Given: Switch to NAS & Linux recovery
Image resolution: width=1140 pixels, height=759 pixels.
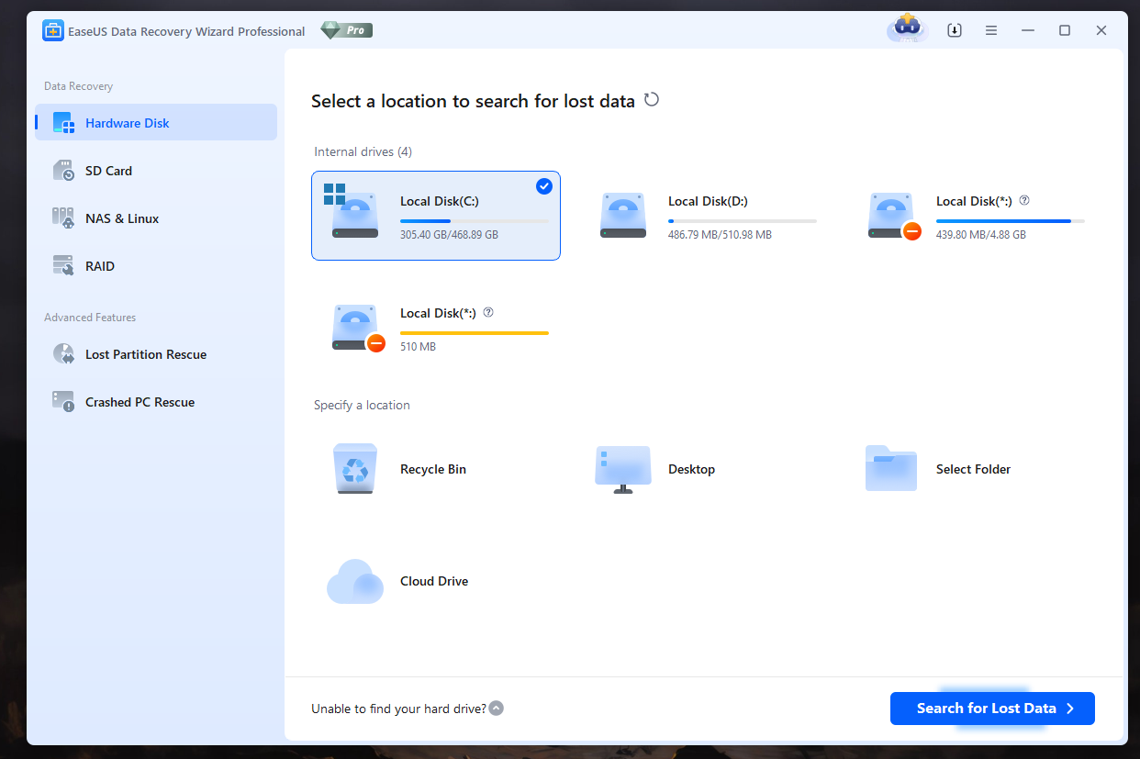Looking at the screenshot, I should click(156, 218).
